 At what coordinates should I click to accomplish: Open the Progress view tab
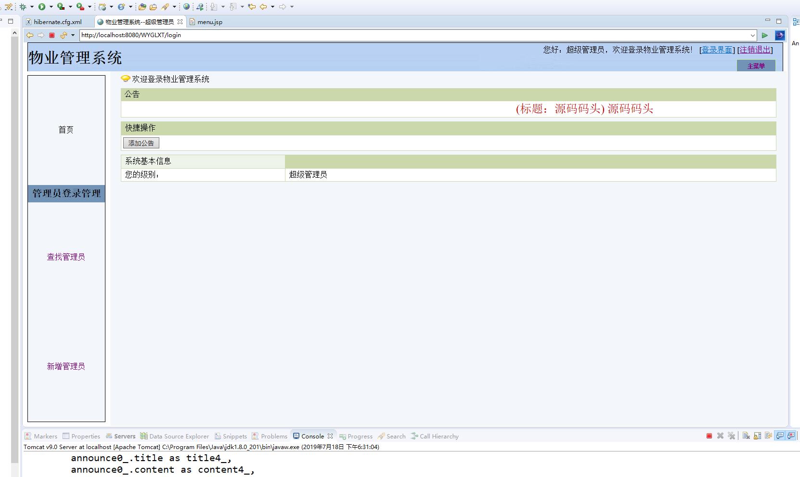356,436
